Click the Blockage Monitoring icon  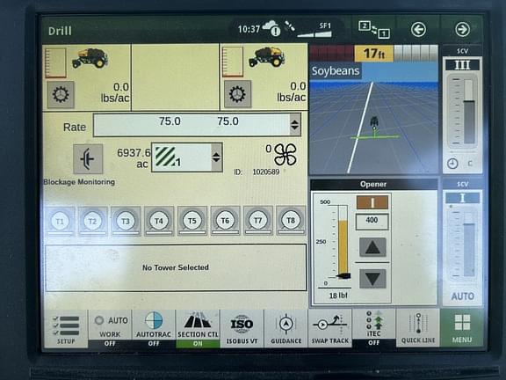click(88, 159)
